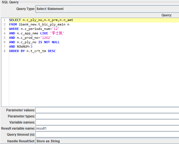This screenshot has width=179, height=144.
Task: Click into the Query timeout (s) field
Action: (x=107, y=135)
